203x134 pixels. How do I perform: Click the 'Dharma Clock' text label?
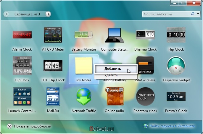click(x=145, y=49)
